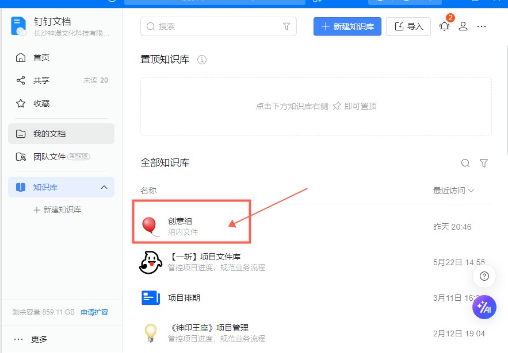Select 我的文档 in the sidebar

tap(61, 134)
